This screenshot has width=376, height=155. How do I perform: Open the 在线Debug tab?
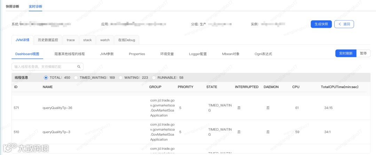pos(127,40)
